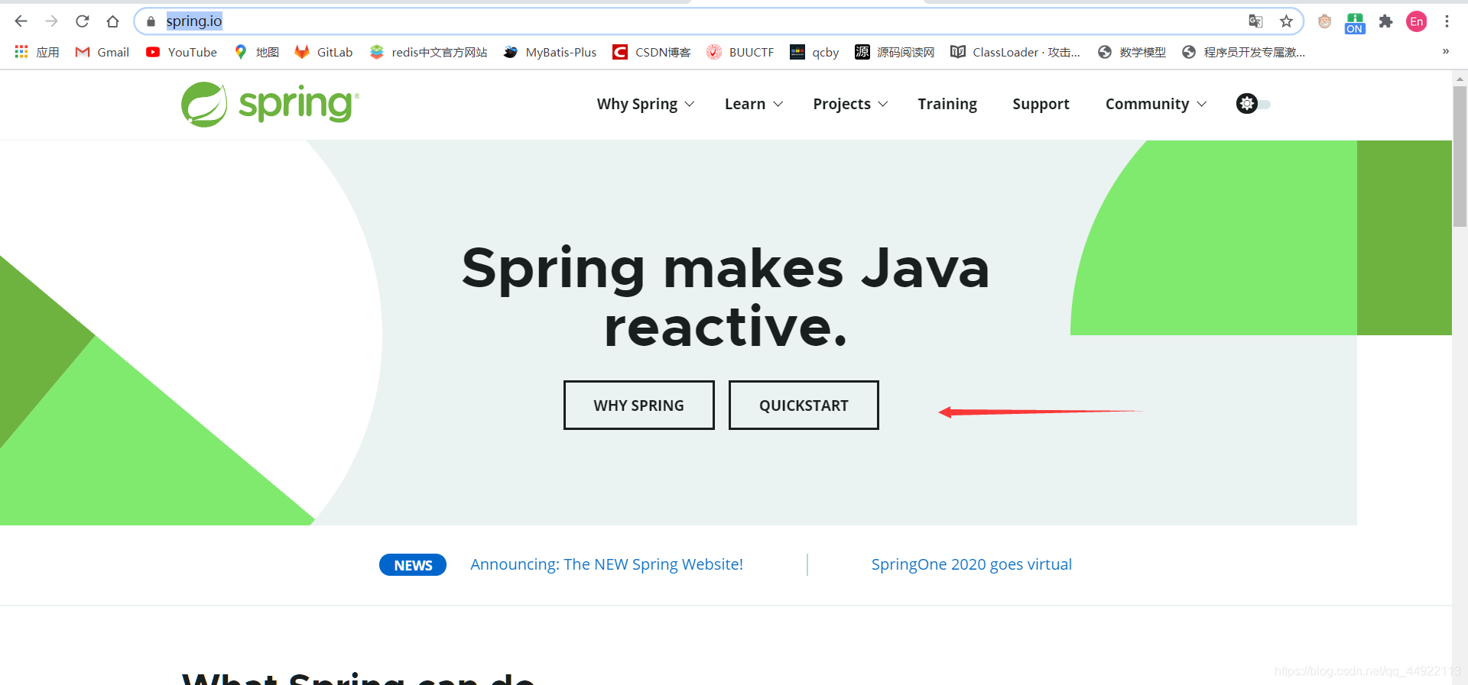Expand the Why Spring dropdown menu
1468x685 pixels.
tap(645, 104)
